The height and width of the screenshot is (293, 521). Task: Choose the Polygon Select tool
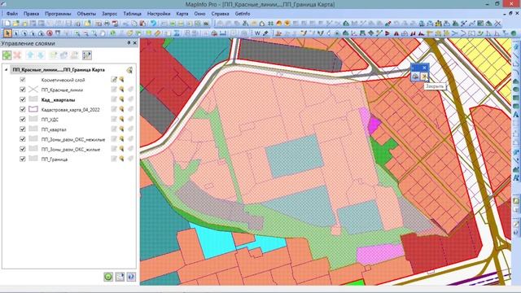33,33
